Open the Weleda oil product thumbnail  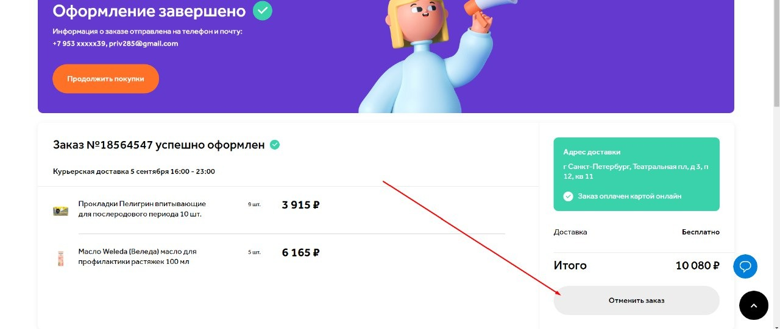(60, 258)
